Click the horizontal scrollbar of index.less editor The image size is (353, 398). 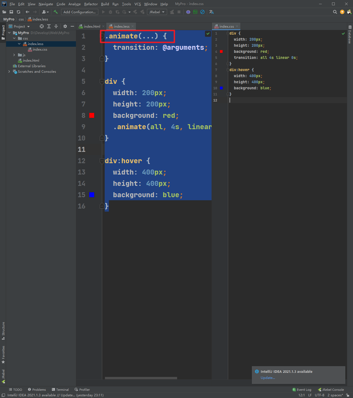point(141,378)
